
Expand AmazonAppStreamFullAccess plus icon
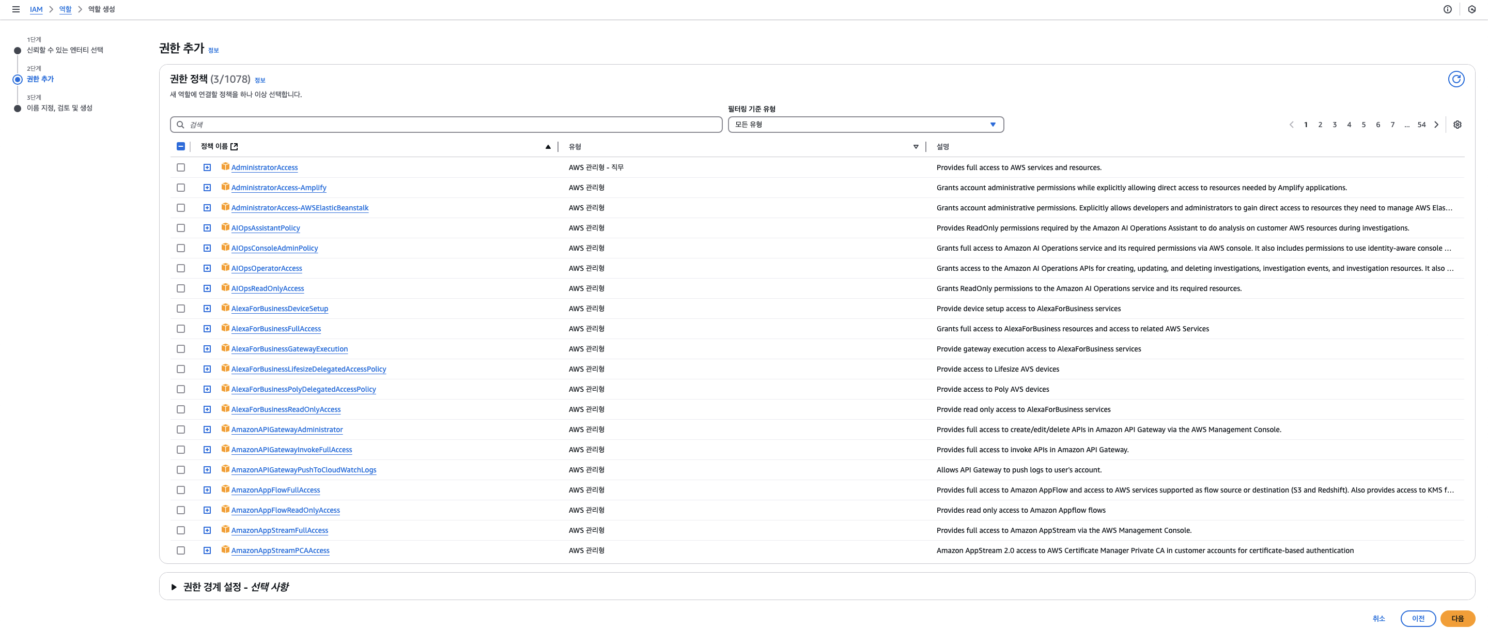(x=207, y=530)
